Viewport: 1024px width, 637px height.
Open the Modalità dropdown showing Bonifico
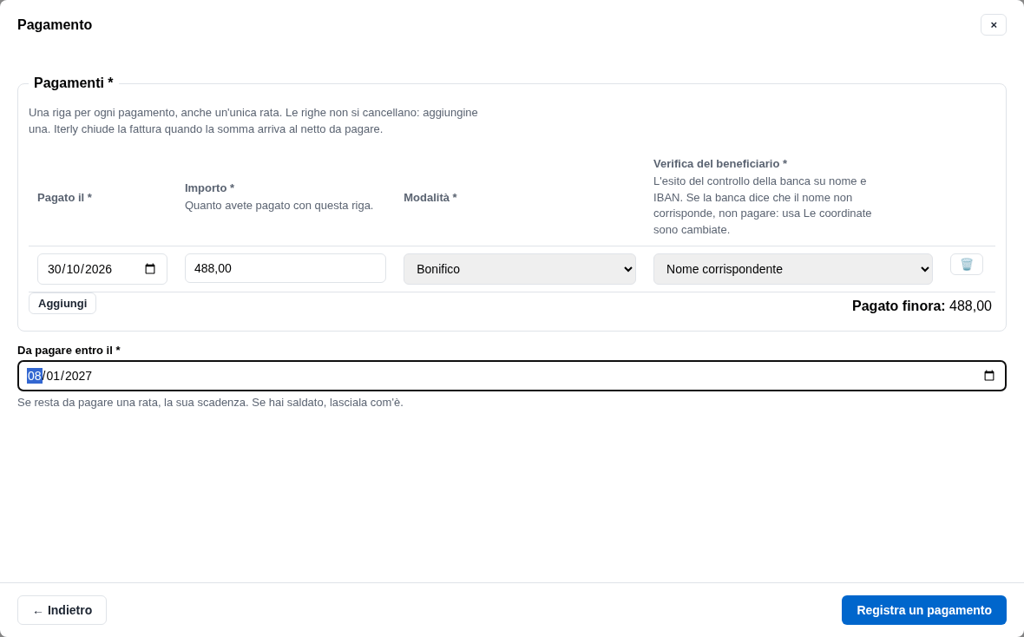(519, 269)
